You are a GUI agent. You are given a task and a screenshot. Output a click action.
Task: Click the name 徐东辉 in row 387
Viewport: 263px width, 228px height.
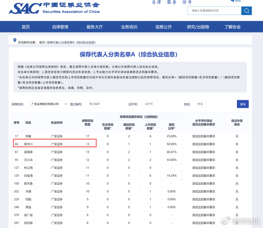28,223
